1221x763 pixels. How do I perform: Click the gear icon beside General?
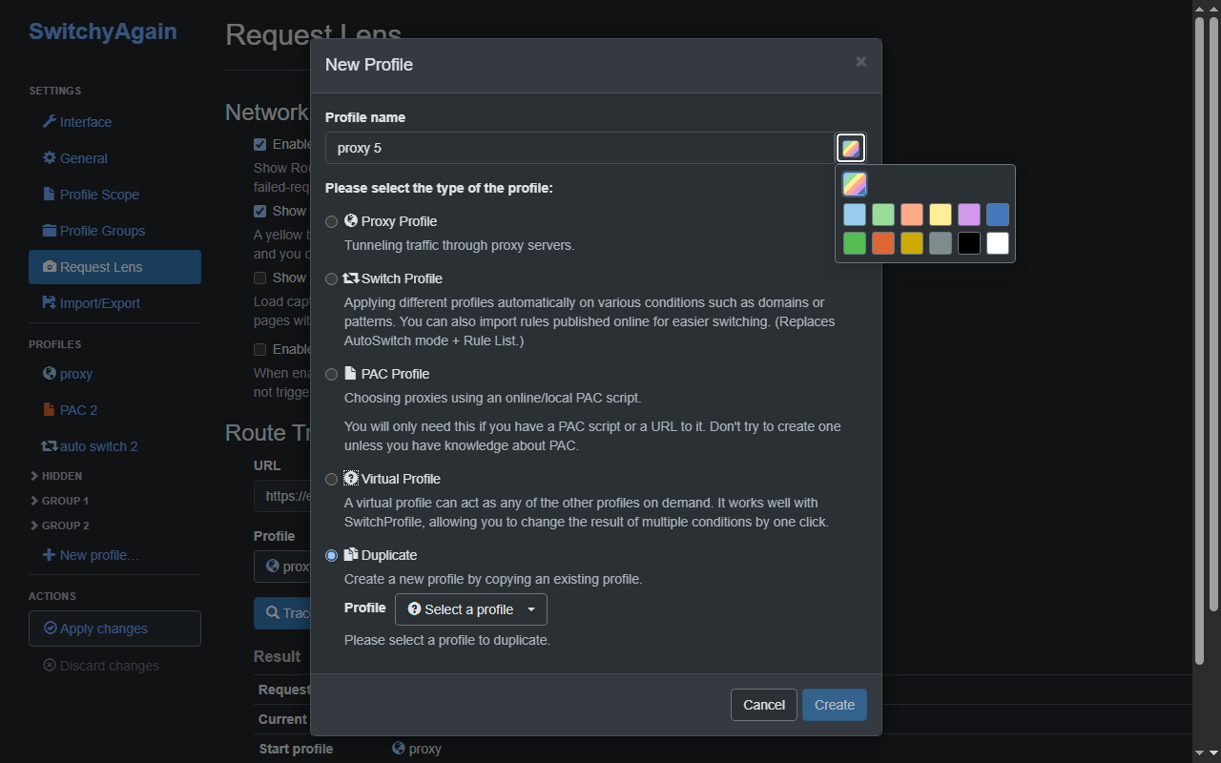tap(50, 158)
